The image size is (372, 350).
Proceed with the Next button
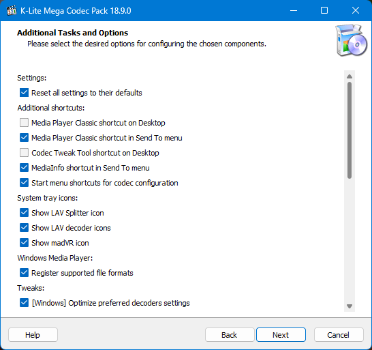281,335
